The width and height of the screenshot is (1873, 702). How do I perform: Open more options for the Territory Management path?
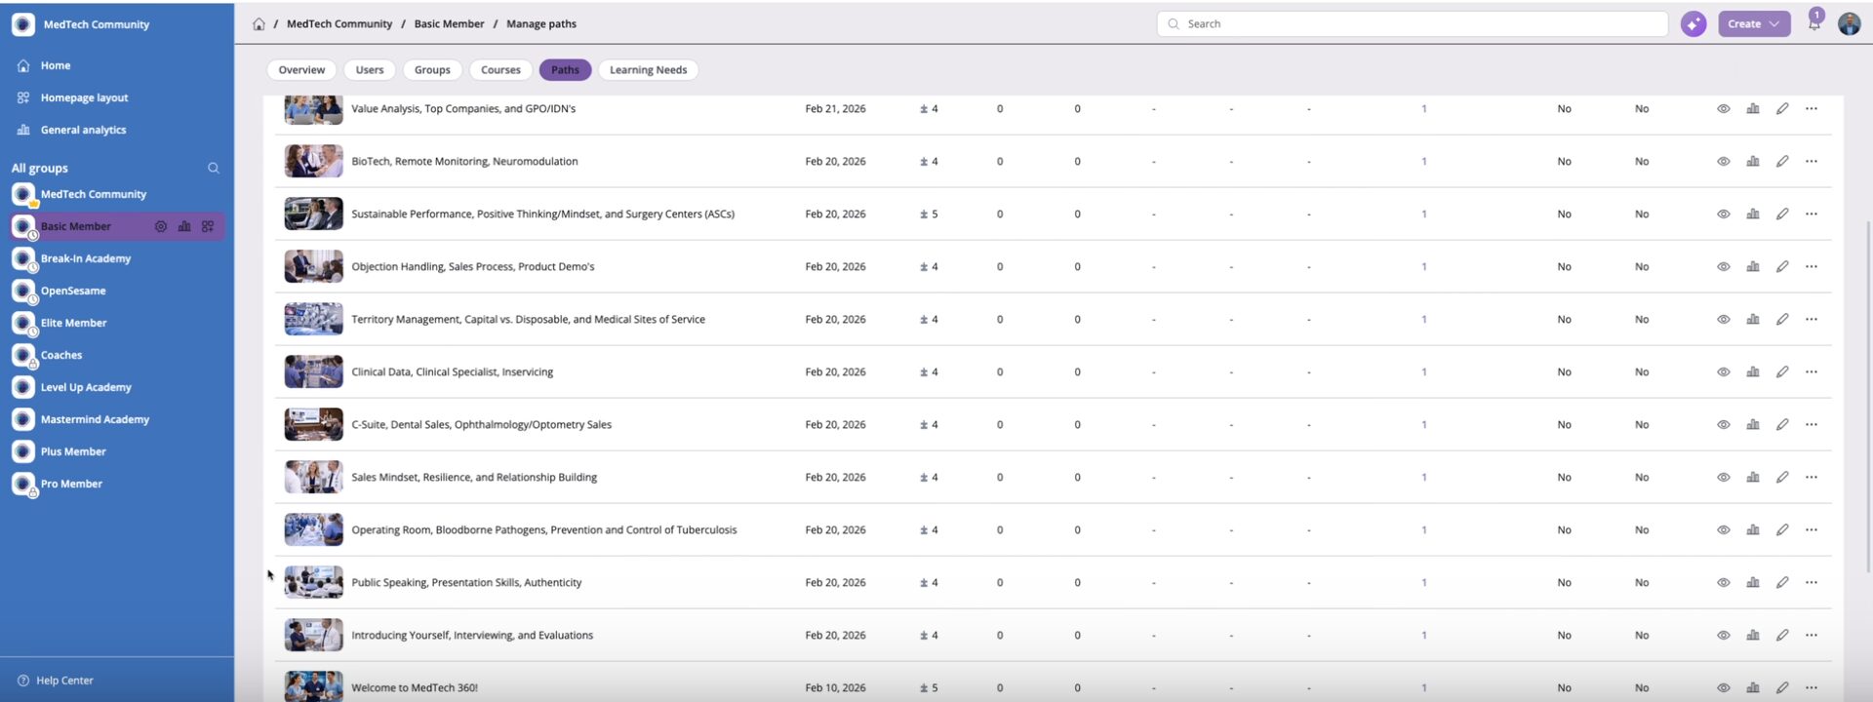[x=1811, y=320]
